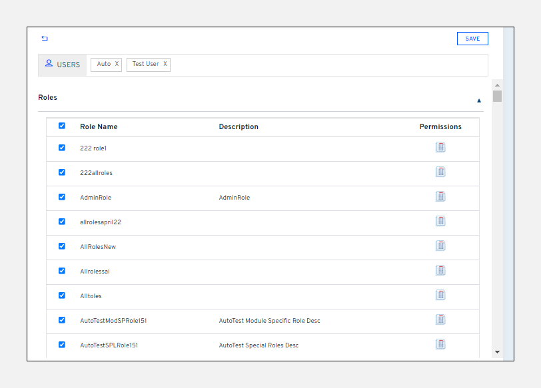Toggle the checkbox for AutoTestSPLRole151
541x388 pixels.
pos(62,344)
